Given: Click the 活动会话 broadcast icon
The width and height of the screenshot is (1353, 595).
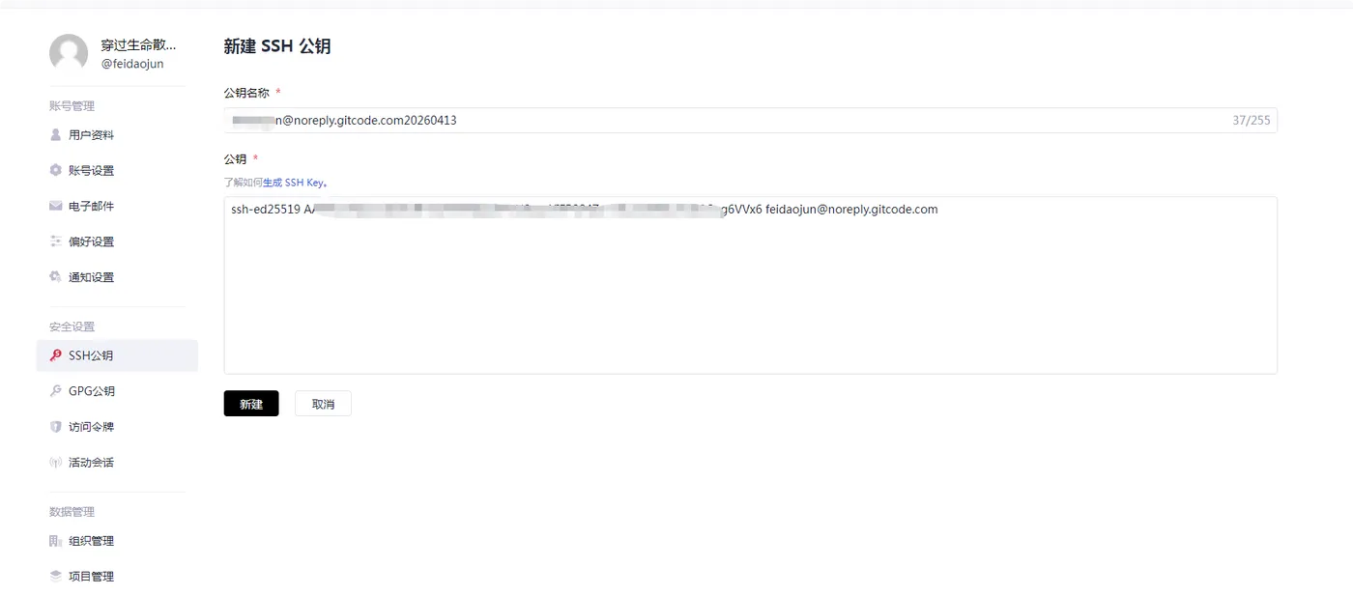Looking at the screenshot, I should click(55, 463).
